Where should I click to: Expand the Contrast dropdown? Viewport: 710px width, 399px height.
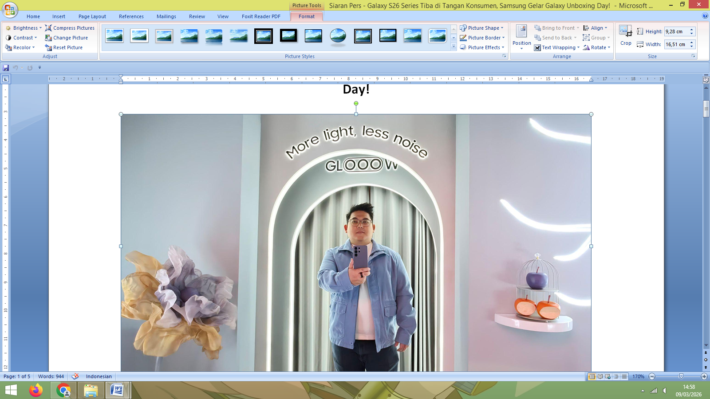coord(21,38)
